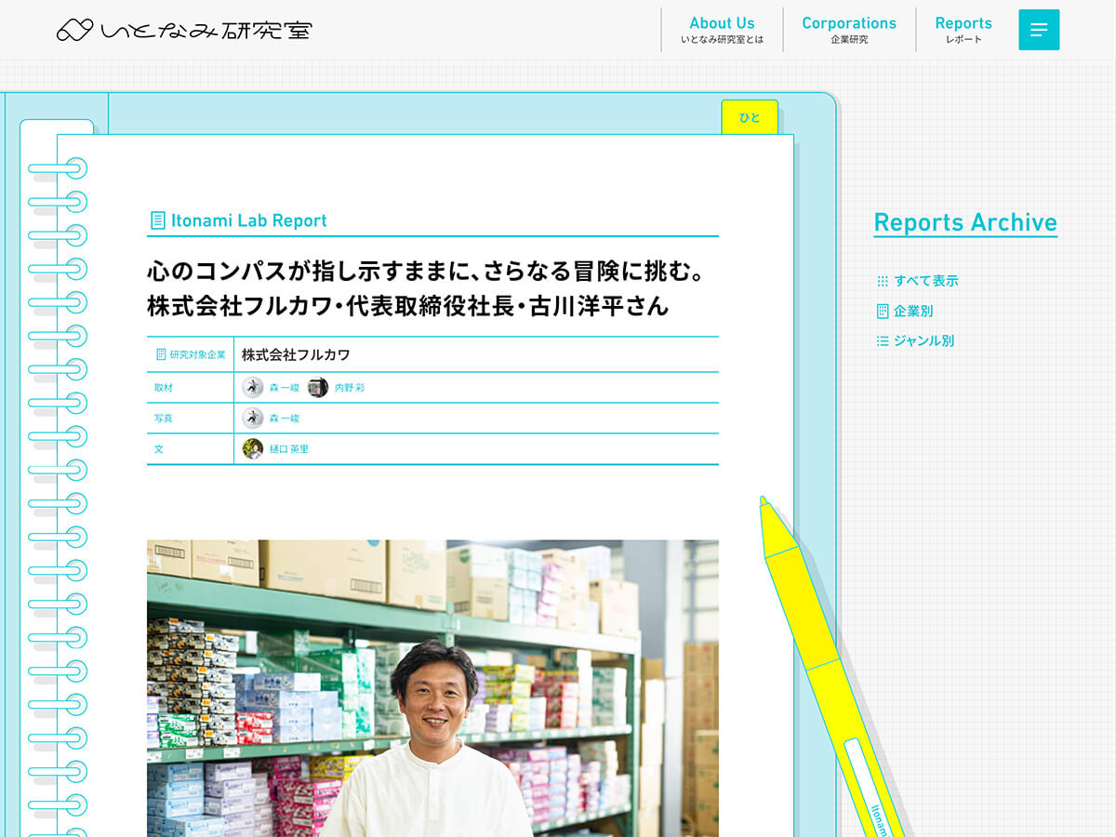Click 内野彩's avatar photo
This screenshot has width=1116, height=837.
[318, 388]
